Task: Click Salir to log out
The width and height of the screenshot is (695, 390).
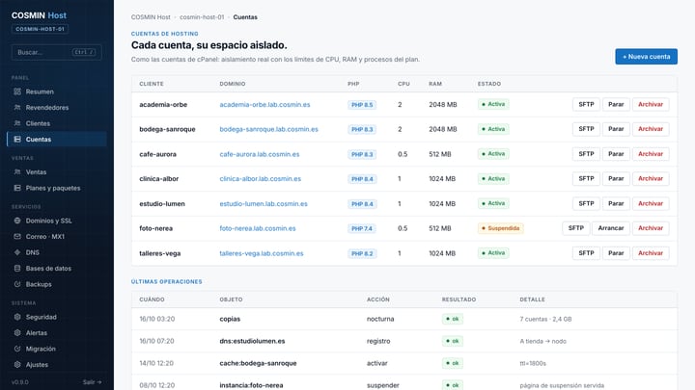Action: click(x=93, y=382)
